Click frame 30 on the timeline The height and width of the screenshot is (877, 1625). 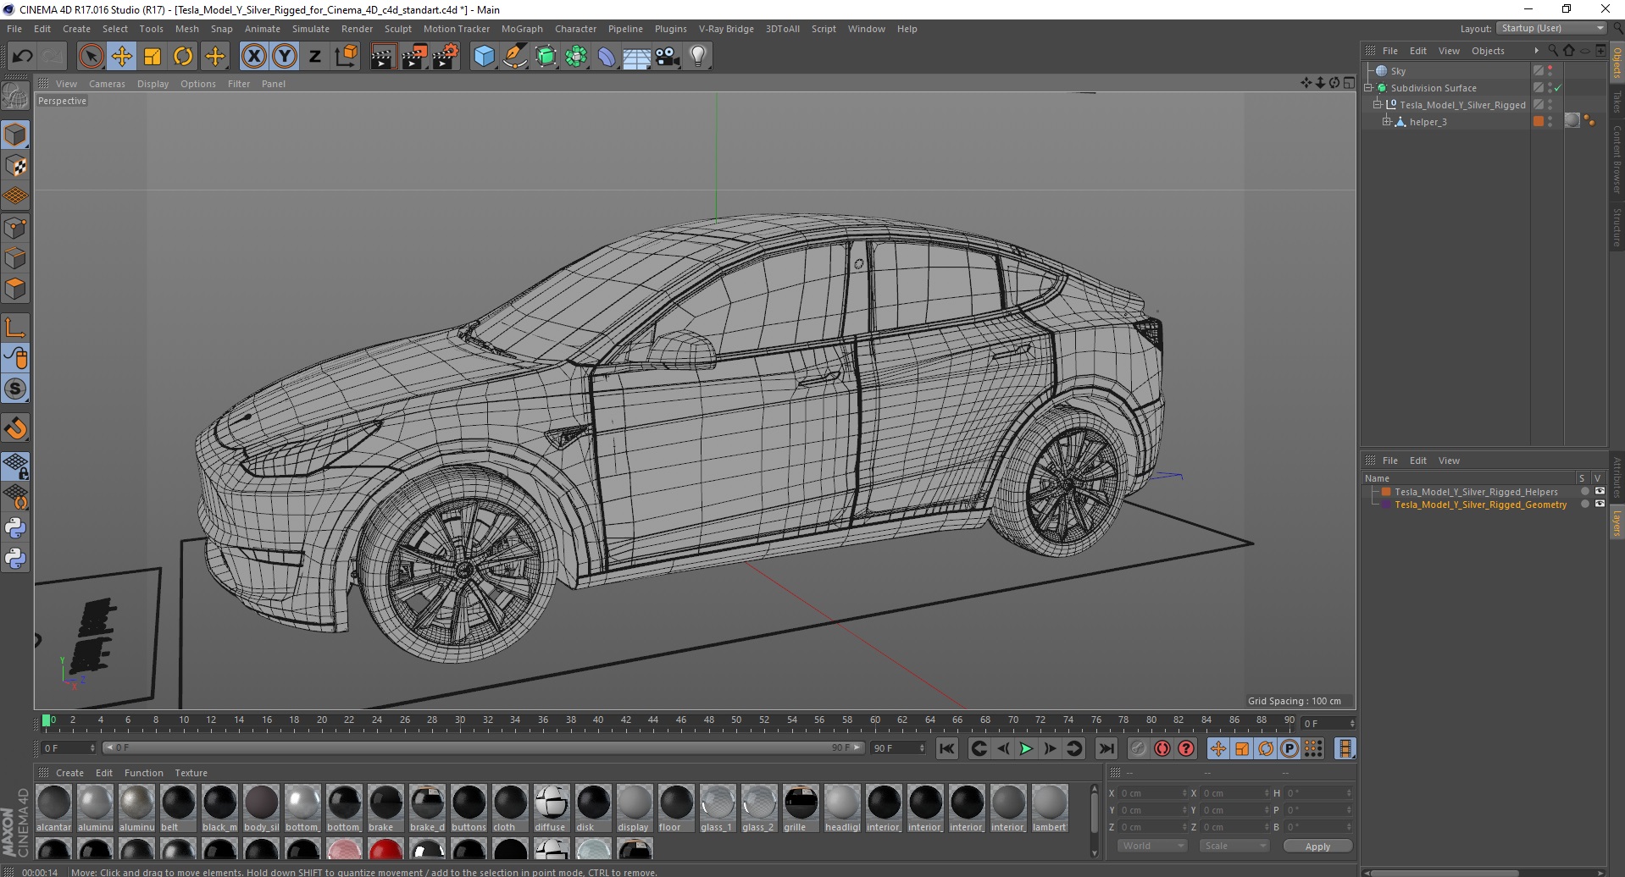pyautogui.click(x=460, y=721)
